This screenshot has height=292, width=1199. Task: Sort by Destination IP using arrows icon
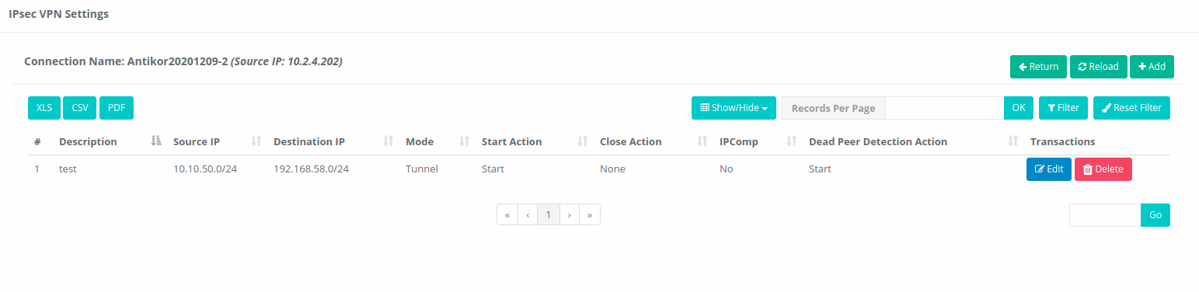pos(389,141)
